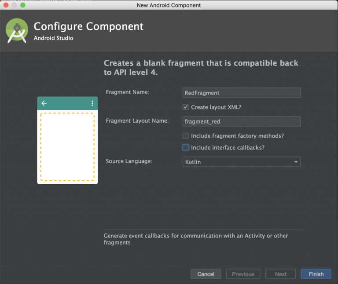Enable Include interface callbacks checkbox

(x=186, y=147)
